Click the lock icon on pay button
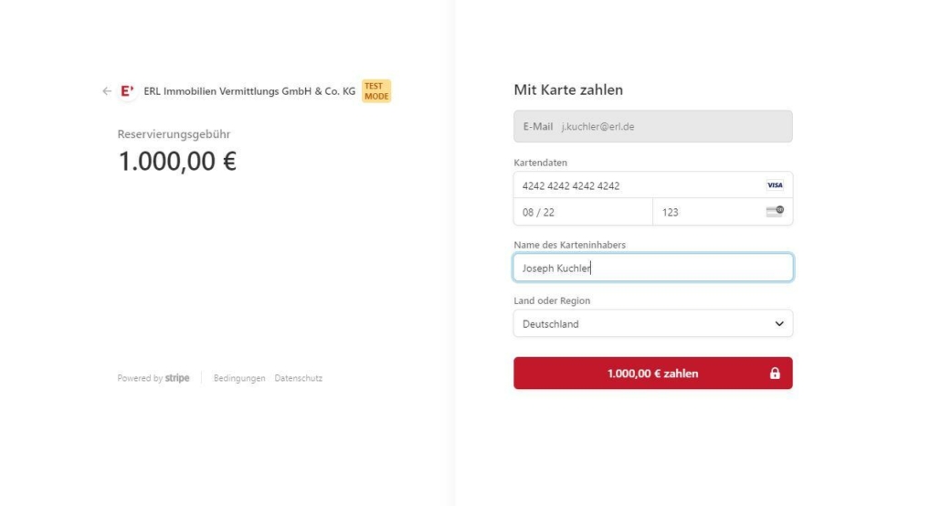 [775, 374]
